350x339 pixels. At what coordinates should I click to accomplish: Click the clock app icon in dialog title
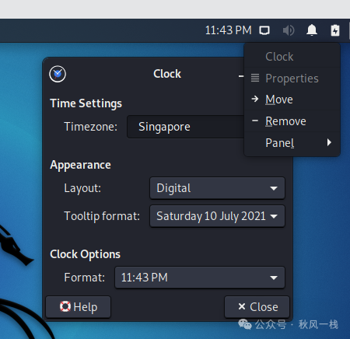tap(58, 74)
